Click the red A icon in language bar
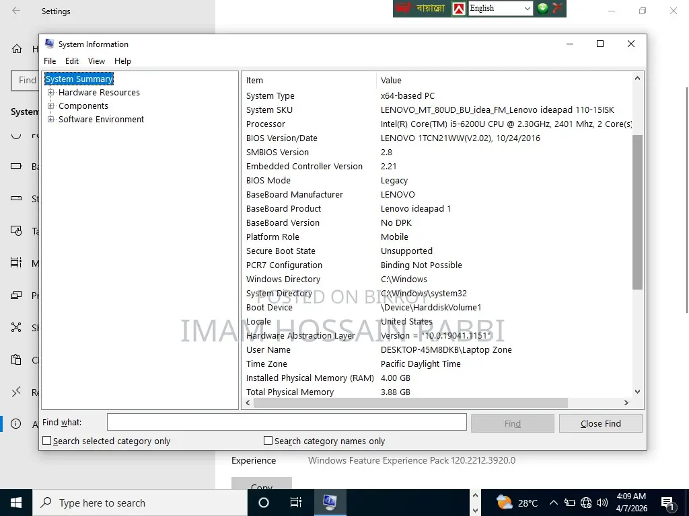The height and width of the screenshot is (516, 689). (458, 8)
